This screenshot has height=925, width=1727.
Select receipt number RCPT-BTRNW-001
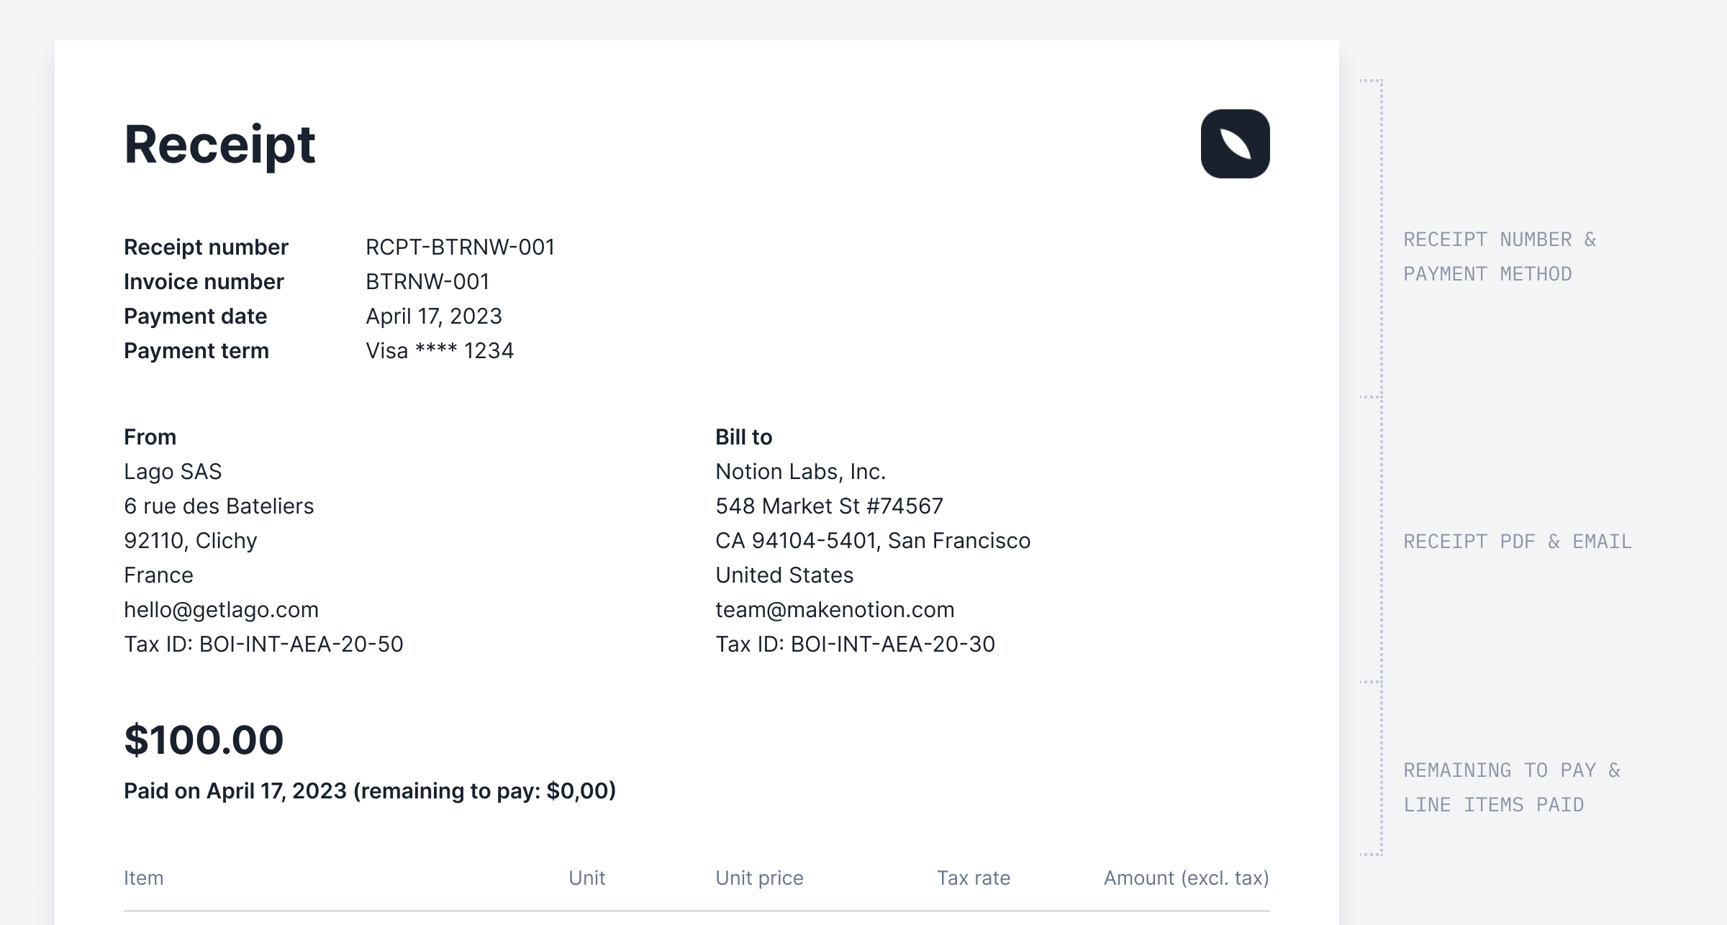(x=460, y=247)
